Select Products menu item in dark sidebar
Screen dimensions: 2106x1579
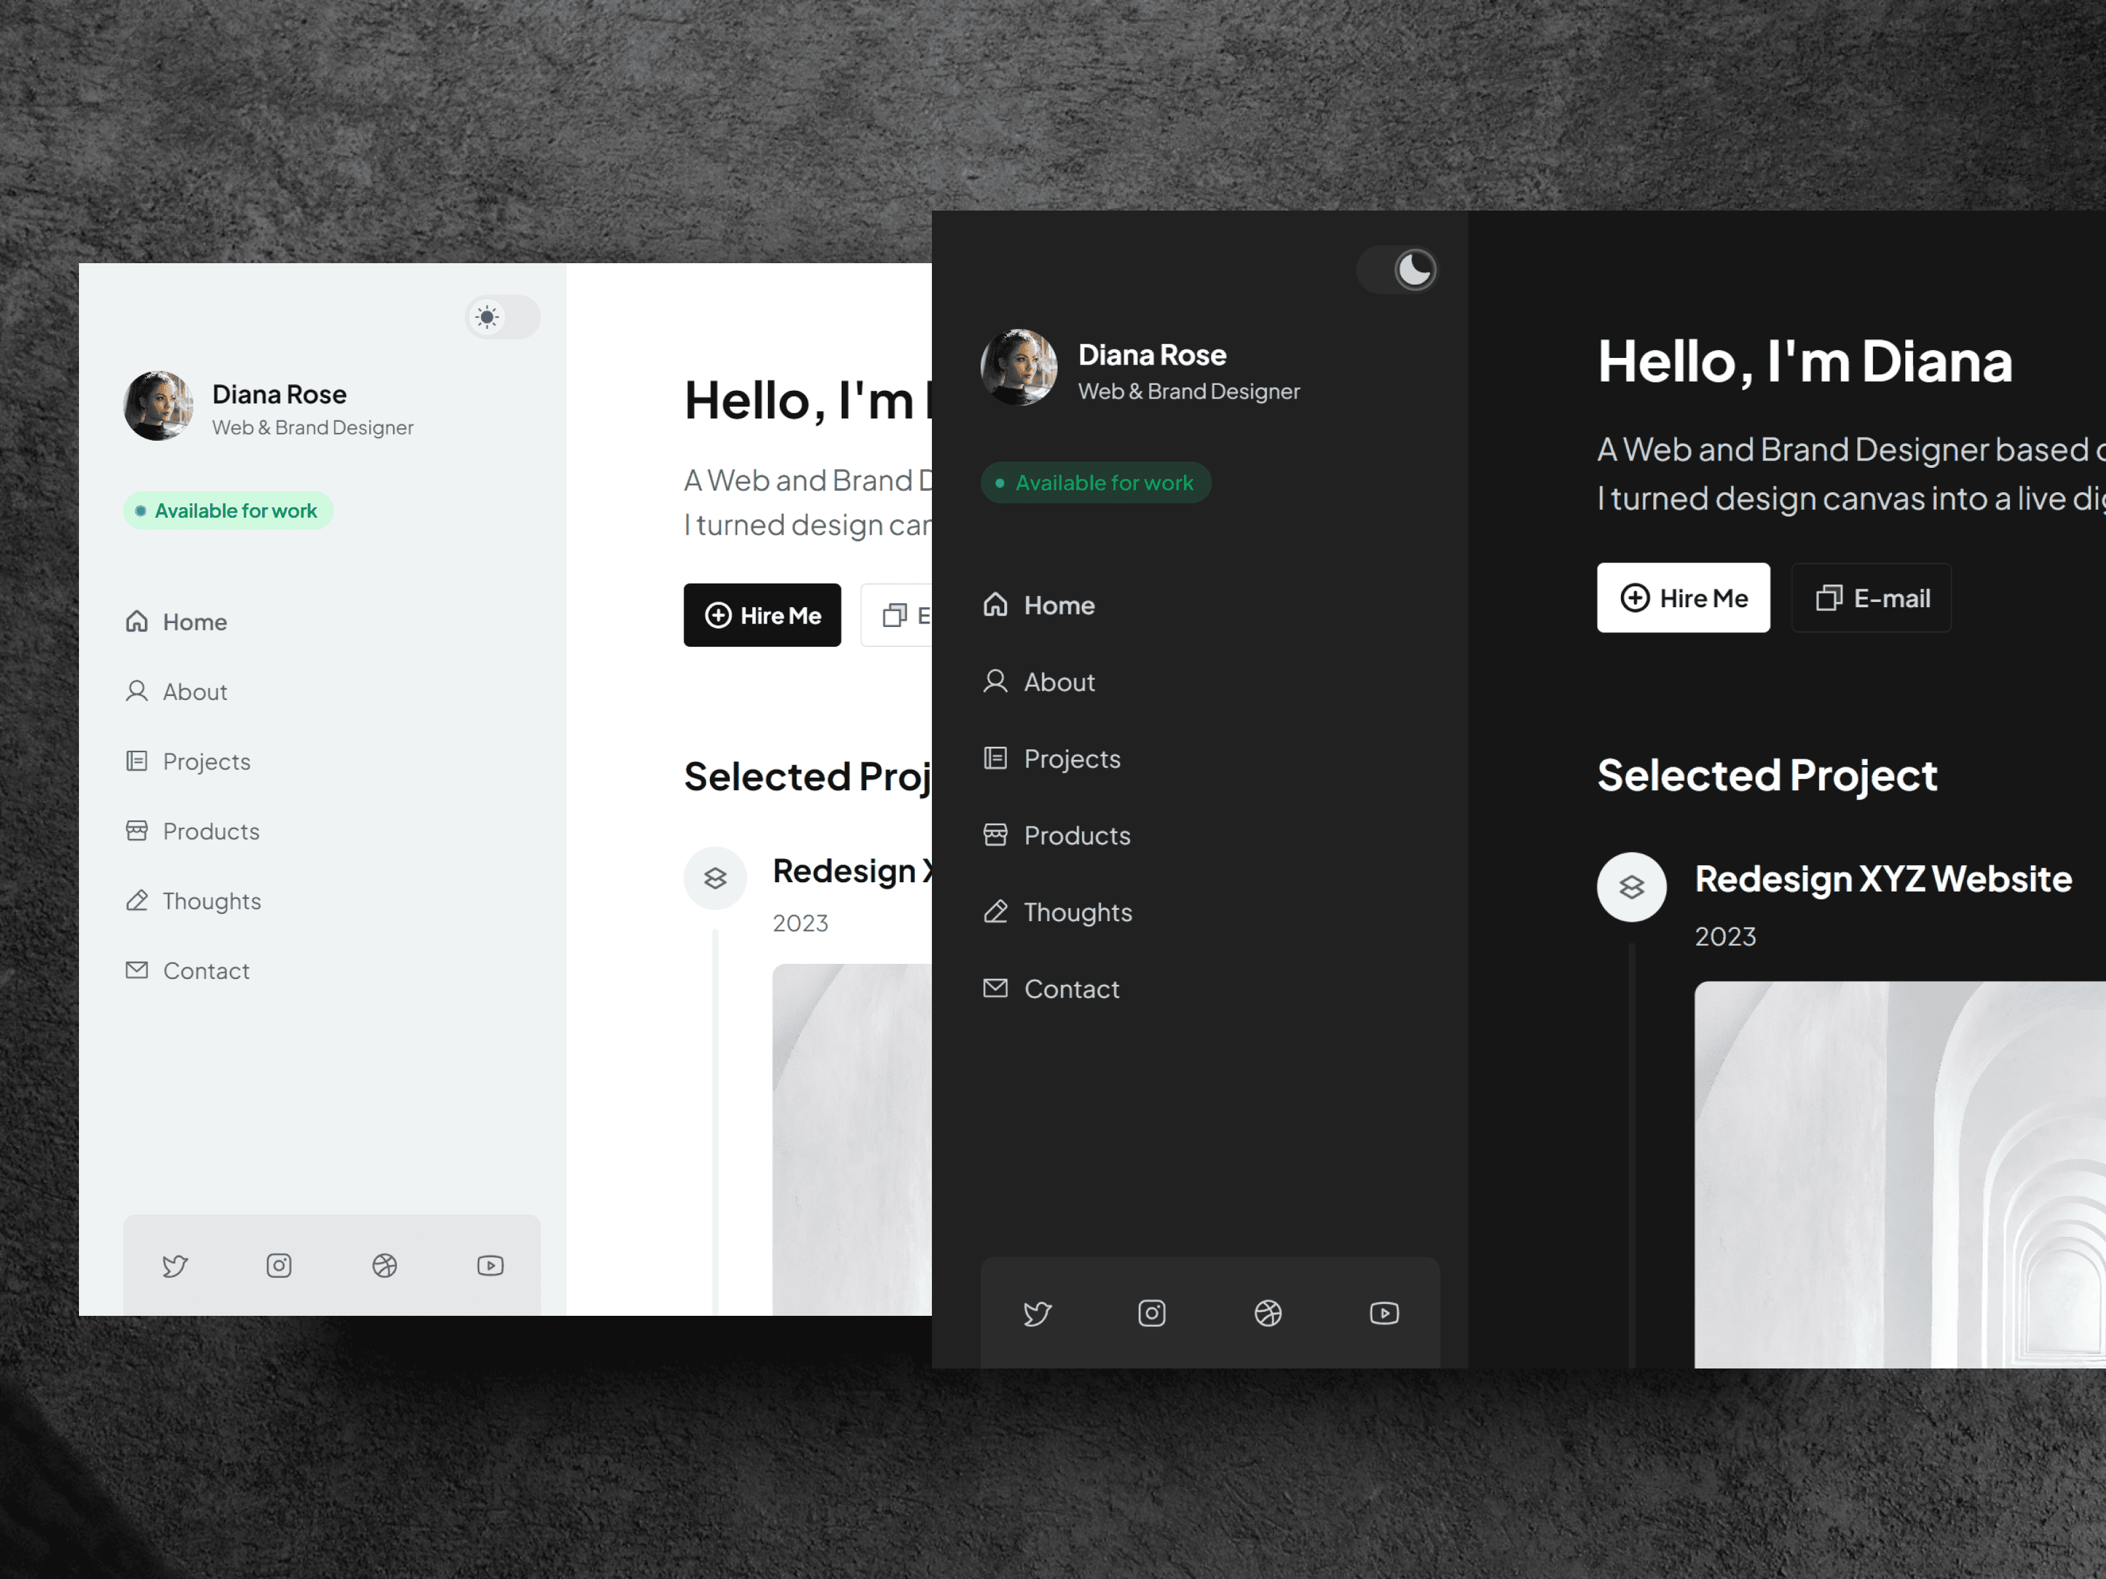[x=1076, y=834]
